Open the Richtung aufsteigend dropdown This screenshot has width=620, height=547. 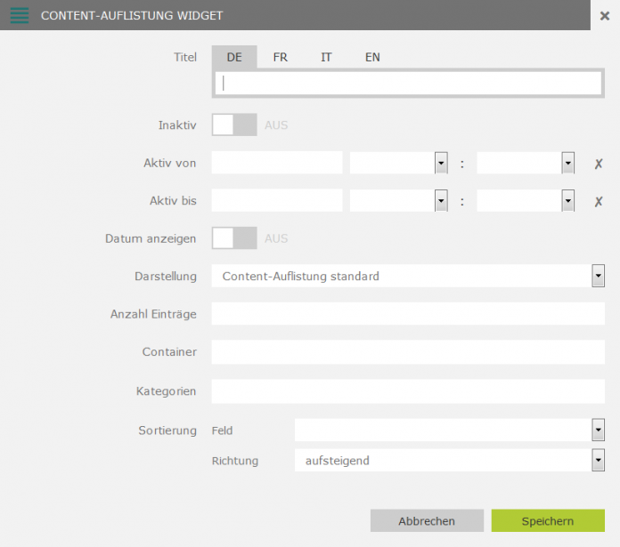(450, 460)
